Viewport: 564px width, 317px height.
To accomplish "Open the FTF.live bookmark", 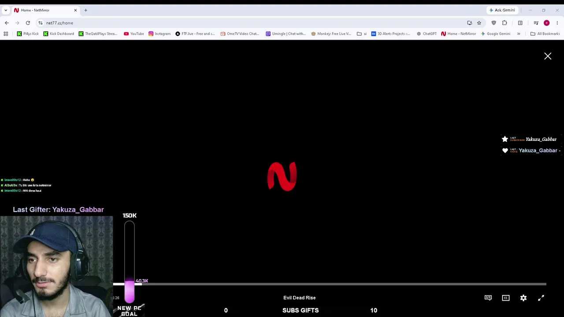I will (195, 34).
